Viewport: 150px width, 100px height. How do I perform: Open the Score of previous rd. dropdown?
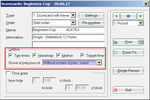(99, 63)
